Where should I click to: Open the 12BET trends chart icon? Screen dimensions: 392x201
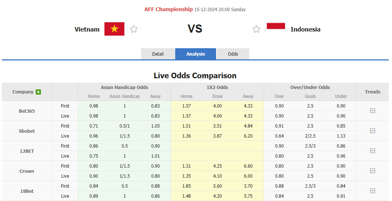(x=373, y=151)
